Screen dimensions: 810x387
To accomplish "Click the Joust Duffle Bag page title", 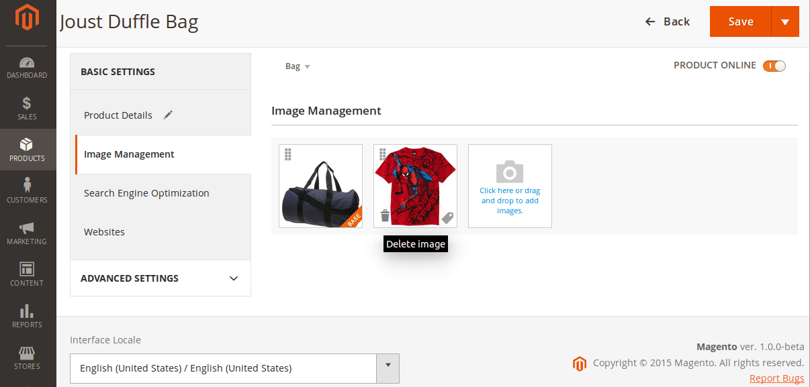I will (x=129, y=22).
